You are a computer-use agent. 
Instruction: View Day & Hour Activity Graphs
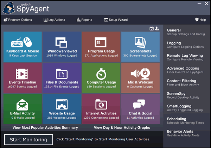122,127
